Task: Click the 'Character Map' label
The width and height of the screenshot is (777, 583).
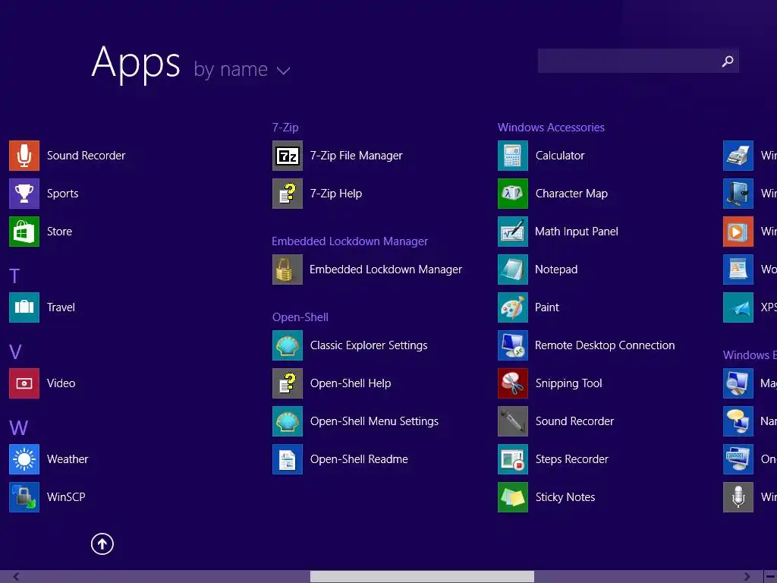Action: 571,194
